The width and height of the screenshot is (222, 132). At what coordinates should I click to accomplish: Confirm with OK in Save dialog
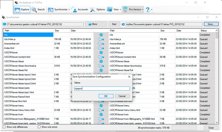[106, 96]
